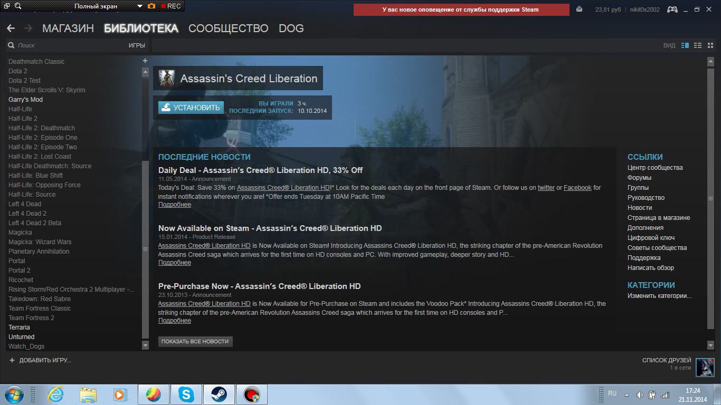Image resolution: width=721 pixels, height=405 pixels.
Task: Open the Полный экран dropdown arrow
Action: click(x=139, y=6)
